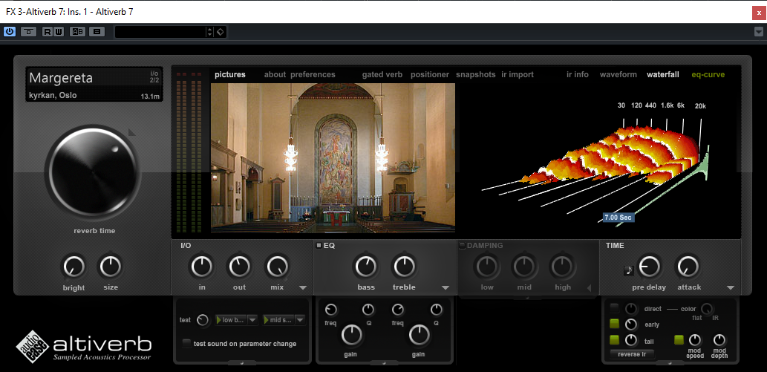Click the pre delay knob
The width and height of the screenshot is (767, 372).
(649, 267)
